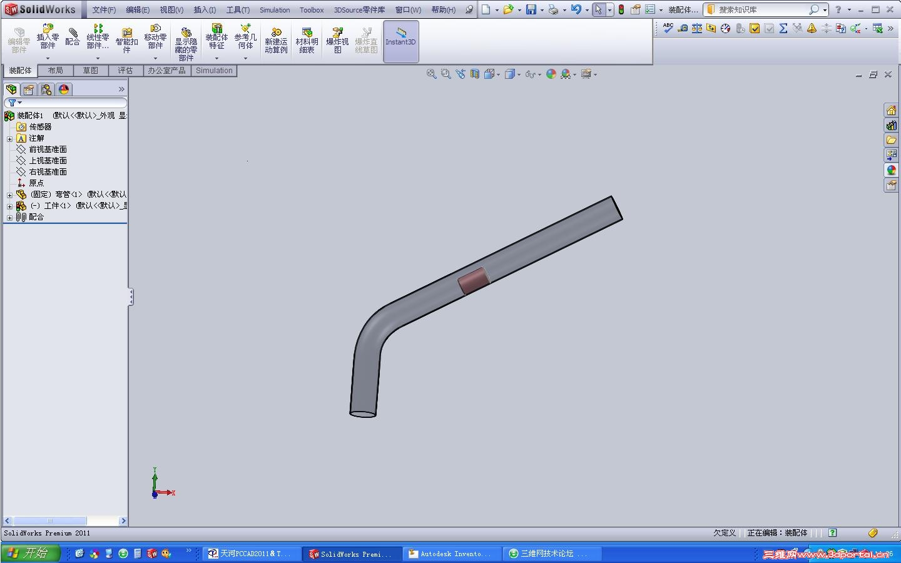Screen dimensions: 901x563
Task: Open the dropdown arrow under 移动零部件
Action: click(x=155, y=58)
